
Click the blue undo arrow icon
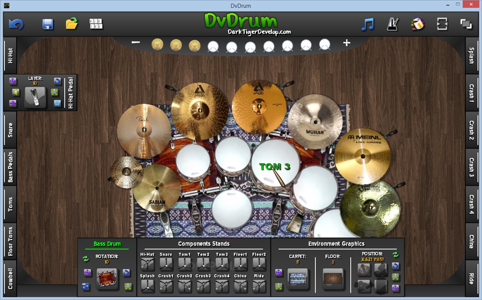point(16,24)
